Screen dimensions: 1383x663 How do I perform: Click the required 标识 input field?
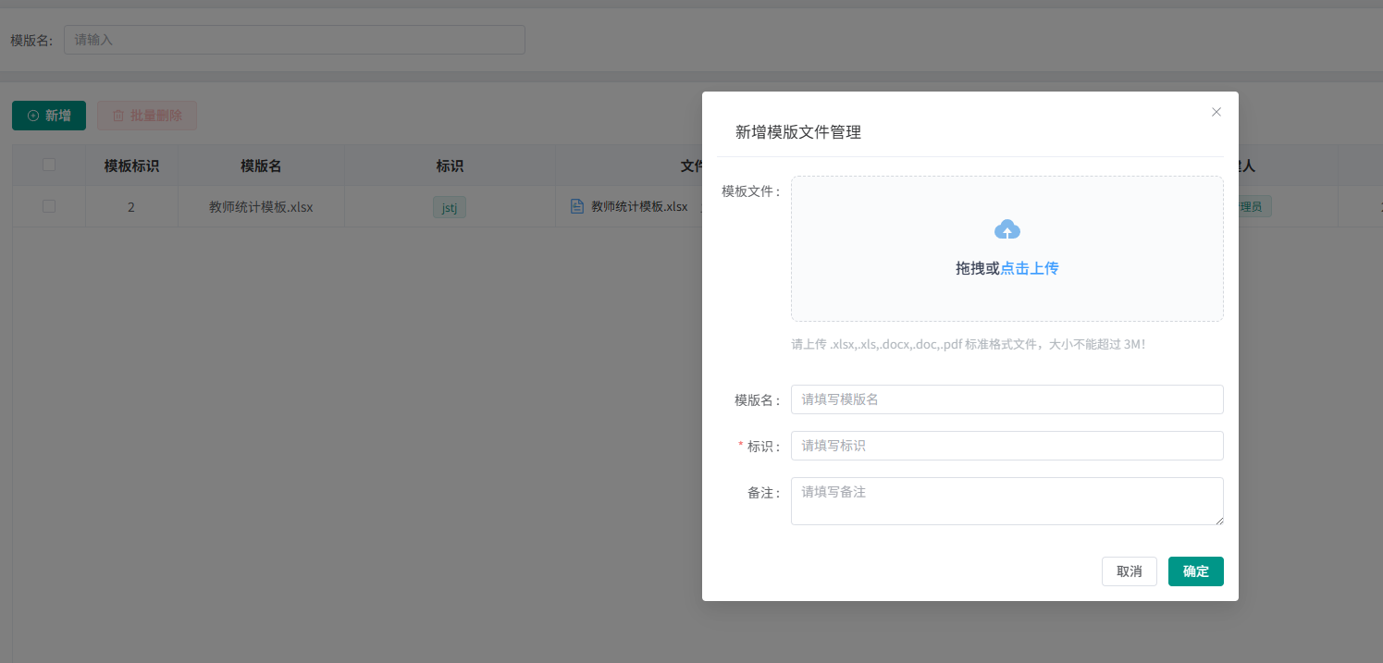[x=1006, y=446]
